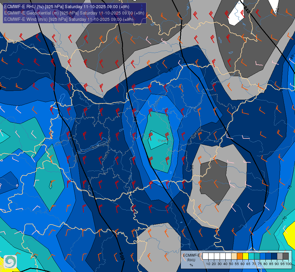Viewport: 295px width, 272px height.
Task: Pick the dark gray 95–100 legend swatch
Action: [x=286, y=256]
